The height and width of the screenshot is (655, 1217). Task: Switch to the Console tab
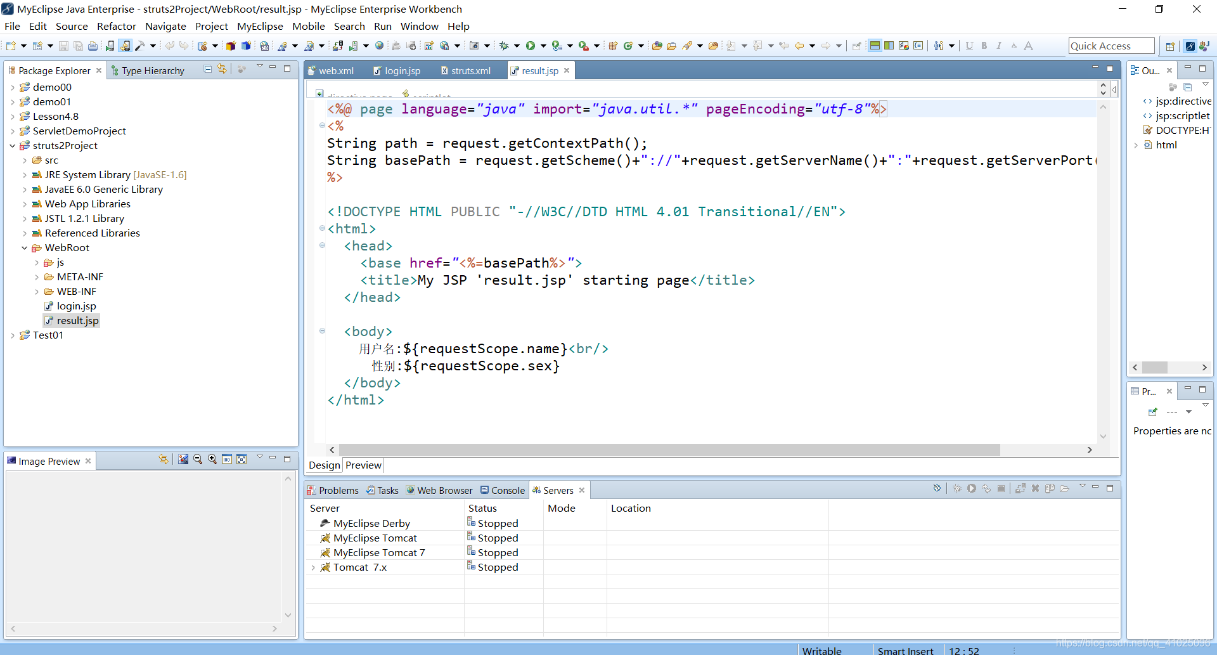[x=503, y=490]
